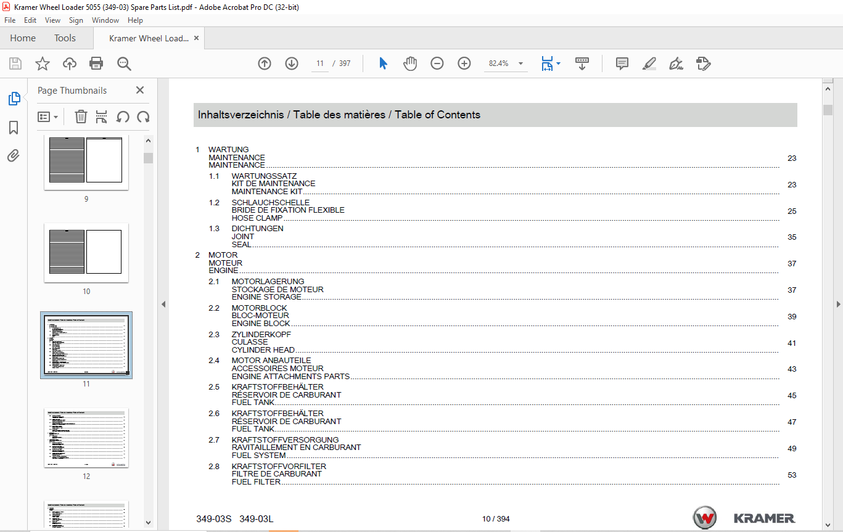The image size is (843, 532).
Task: Show the Page Thumbnails navigation pane
Action: [x=14, y=99]
